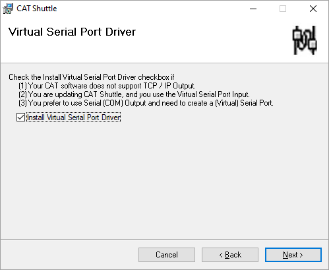Click the footer area left of Cancel button
Image resolution: width=329 pixels, height=270 pixels.
[69, 255]
